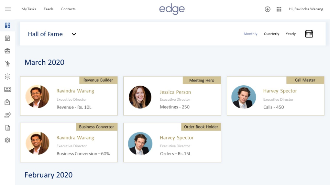Click the February 2020 heading

point(48,175)
